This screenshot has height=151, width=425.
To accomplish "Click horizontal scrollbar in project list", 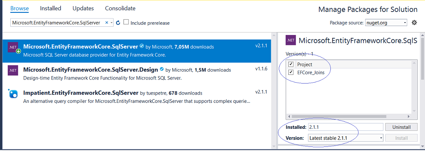I will (x=349, y=116).
